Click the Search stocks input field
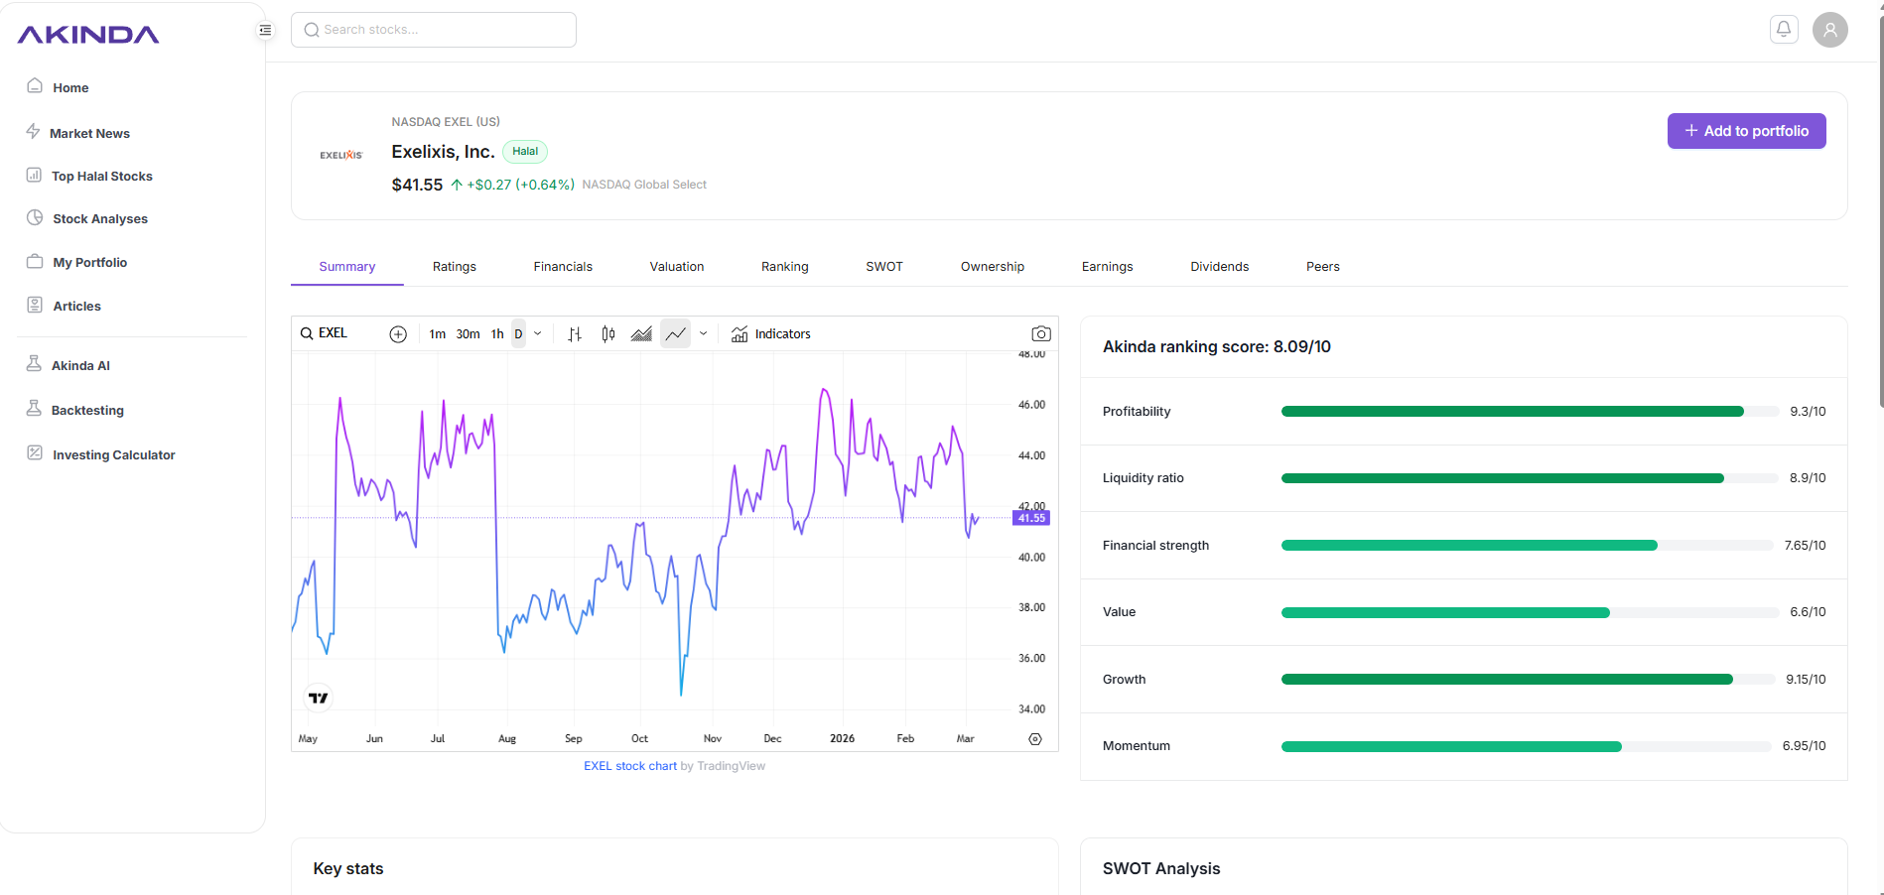 tap(433, 29)
